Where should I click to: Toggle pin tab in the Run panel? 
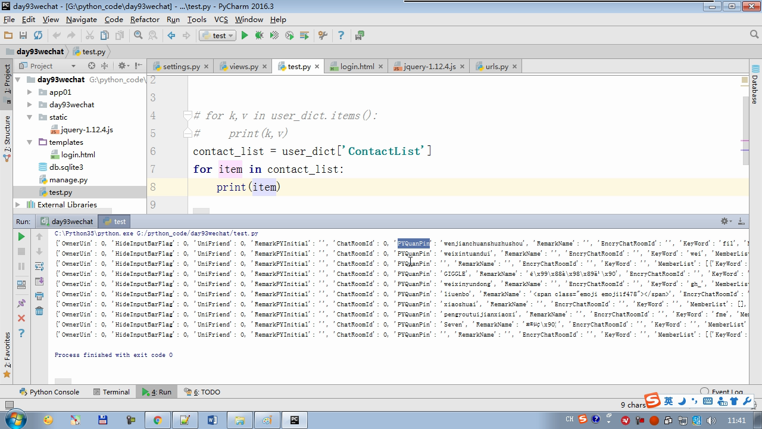pos(21,303)
